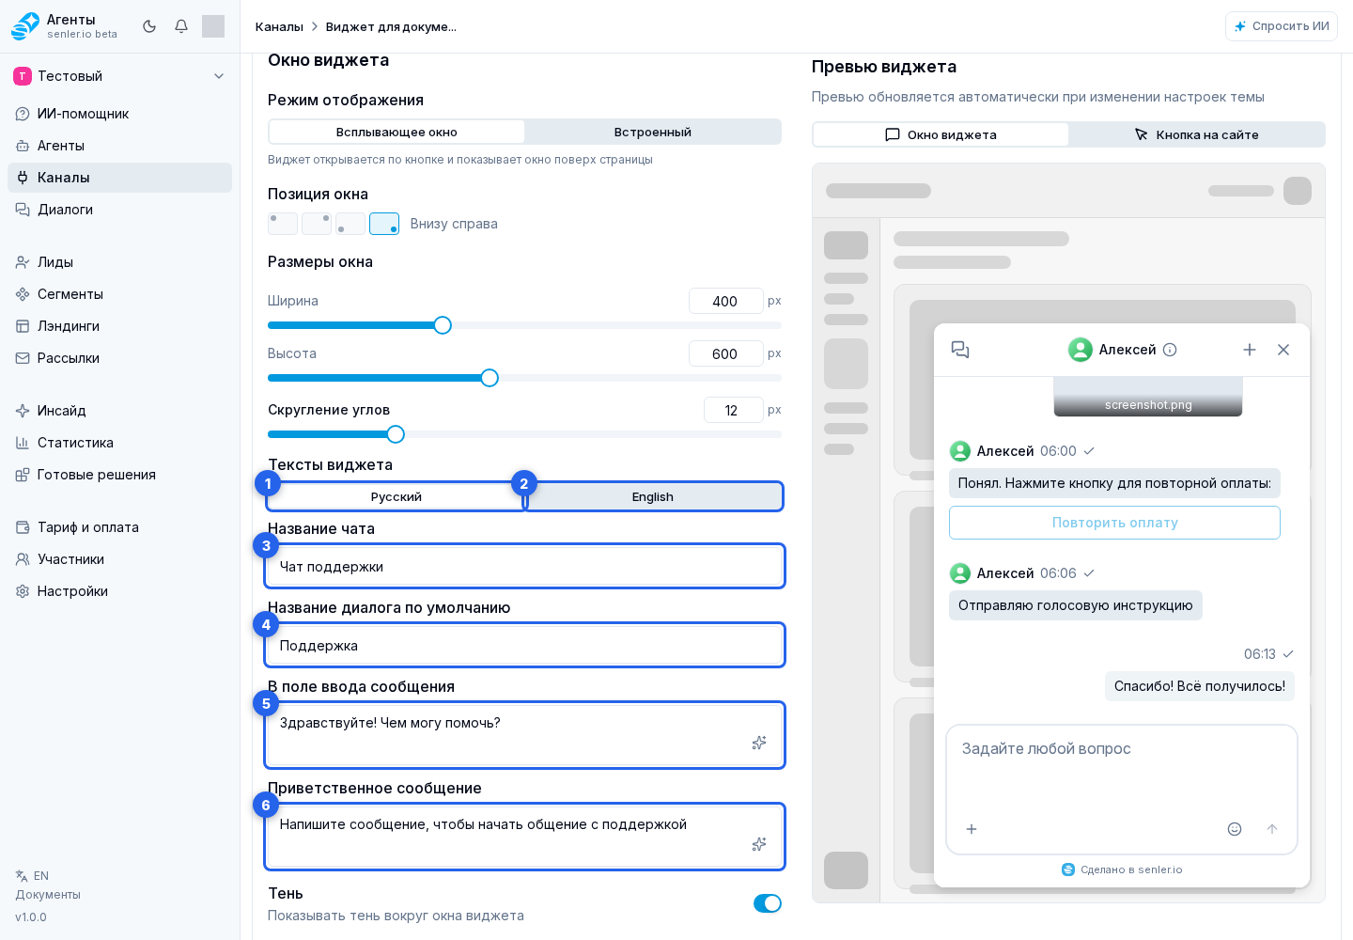Click AI sparkle icon in input placeholder field
1353x940 pixels.
coord(759,743)
